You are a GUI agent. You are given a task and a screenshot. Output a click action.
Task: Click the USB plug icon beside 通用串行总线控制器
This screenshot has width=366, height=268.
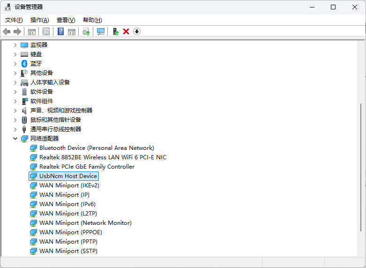click(24, 129)
